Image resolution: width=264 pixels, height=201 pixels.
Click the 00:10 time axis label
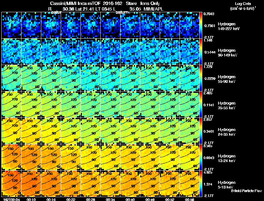tap(31, 199)
